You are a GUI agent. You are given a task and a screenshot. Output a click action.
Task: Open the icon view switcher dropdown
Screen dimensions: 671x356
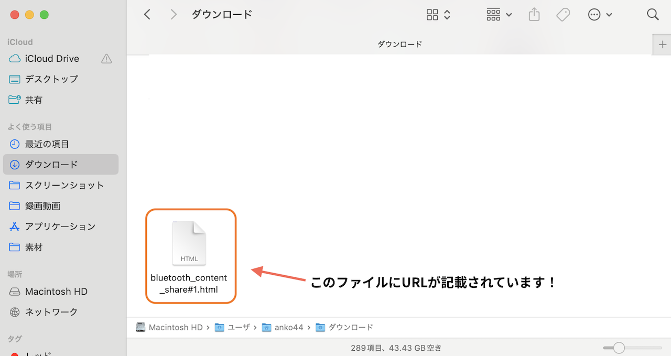point(438,15)
